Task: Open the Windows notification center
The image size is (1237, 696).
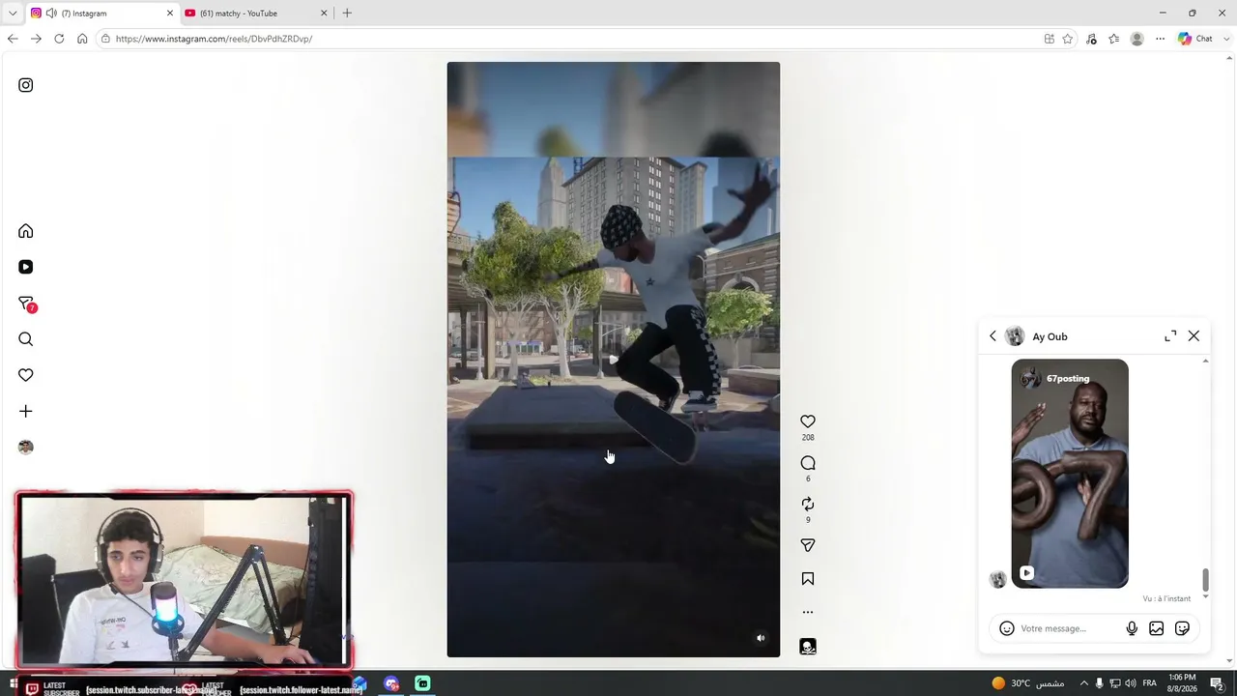Action: click(1218, 683)
